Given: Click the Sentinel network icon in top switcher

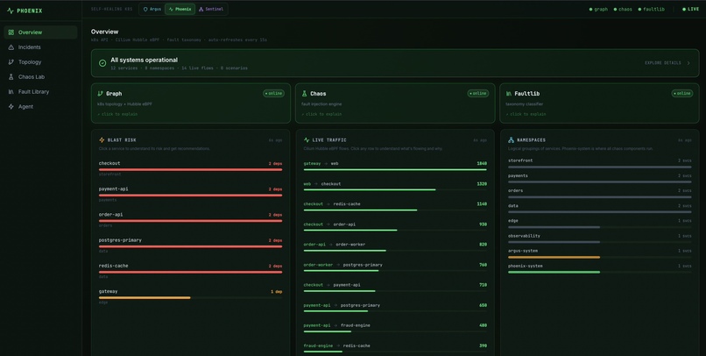Looking at the screenshot, I should click(201, 9).
